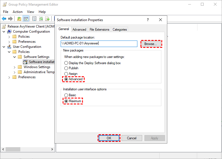Click the Administrative Templates folder icon
Image resolution: width=222 pixels, height=159 pixels.
coord(20,72)
